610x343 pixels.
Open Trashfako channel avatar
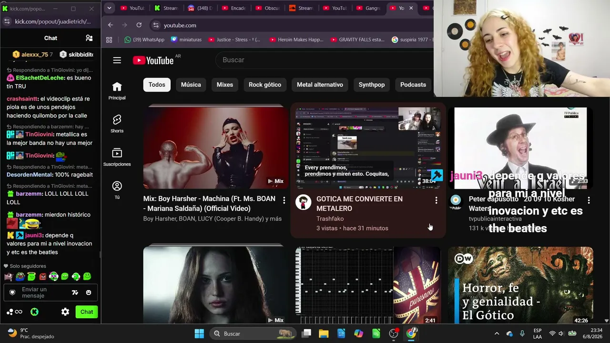tap(303, 202)
